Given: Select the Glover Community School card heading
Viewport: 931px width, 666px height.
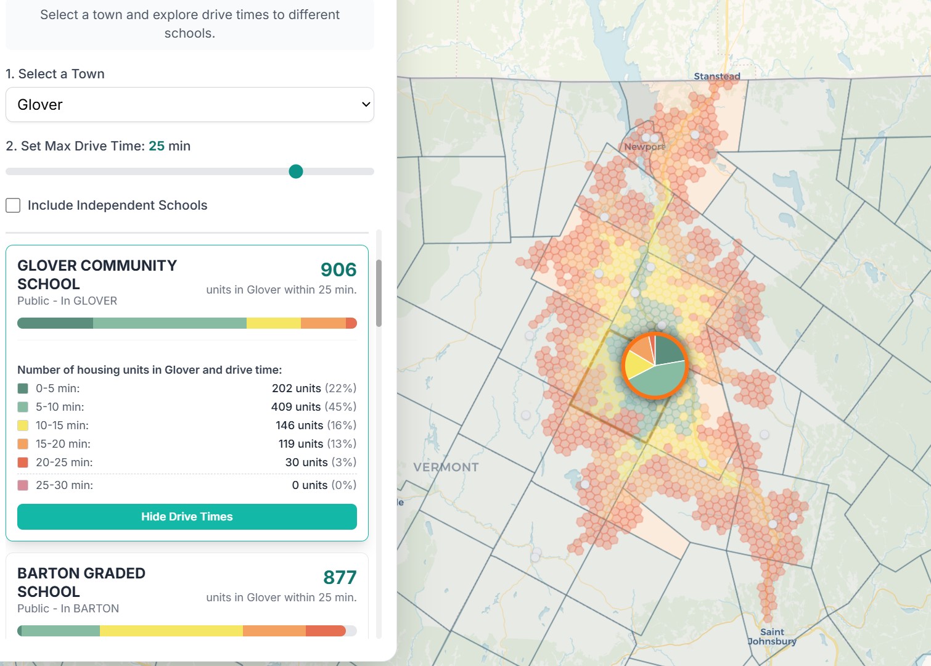Looking at the screenshot, I should coord(97,274).
